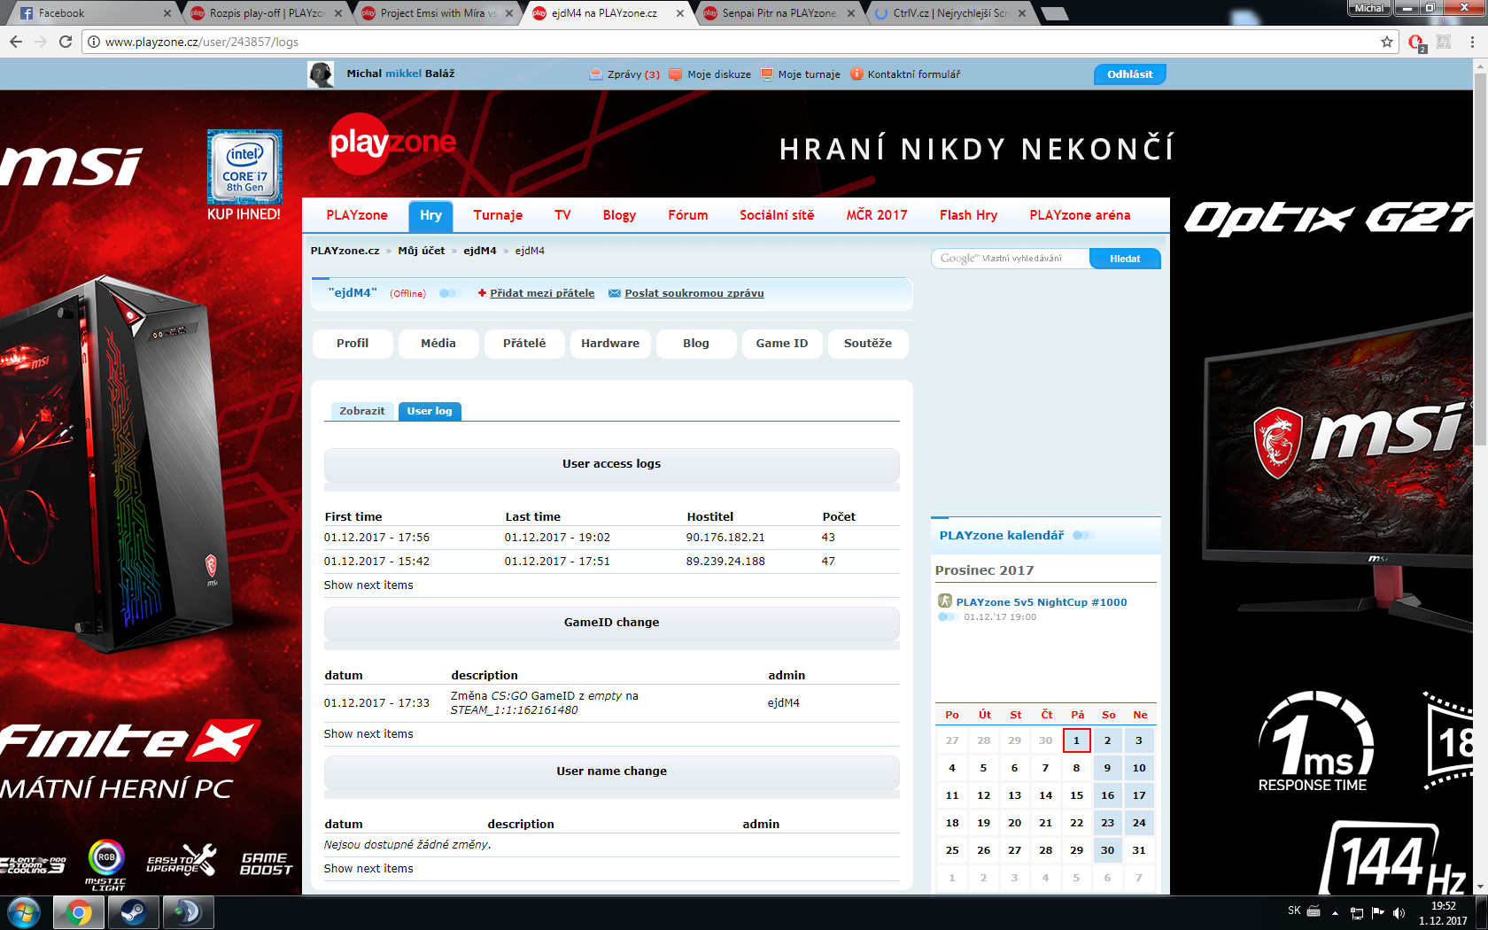Show next items under User name change
Screen dimensions: 1488x930
tap(368, 869)
